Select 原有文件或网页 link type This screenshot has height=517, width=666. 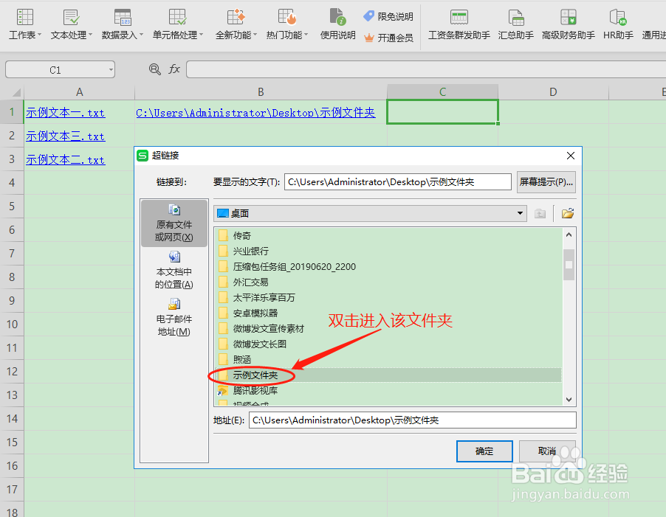[174, 223]
